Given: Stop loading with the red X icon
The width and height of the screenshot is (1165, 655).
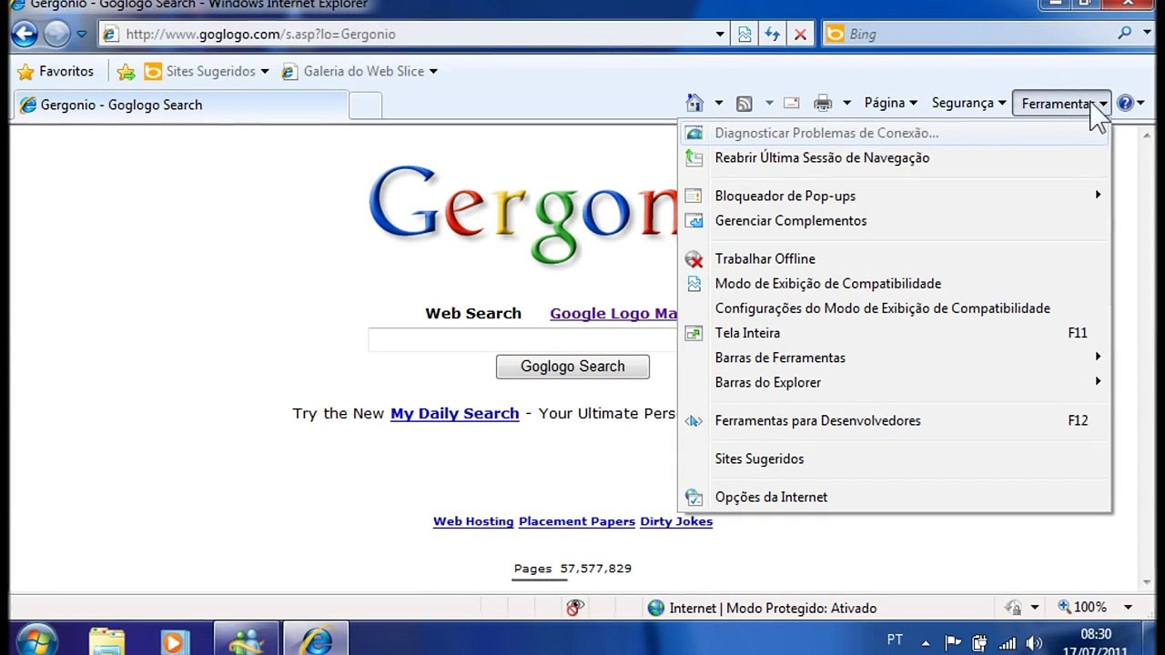Looking at the screenshot, I should (x=800, y=35).
